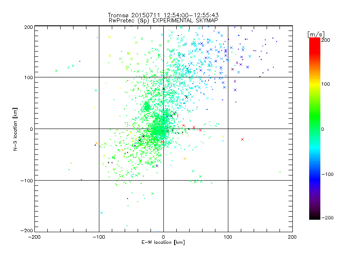Click the colorbar tick label '-200'
The height and width of the screenshot is (258, 344).
[327, 218]
